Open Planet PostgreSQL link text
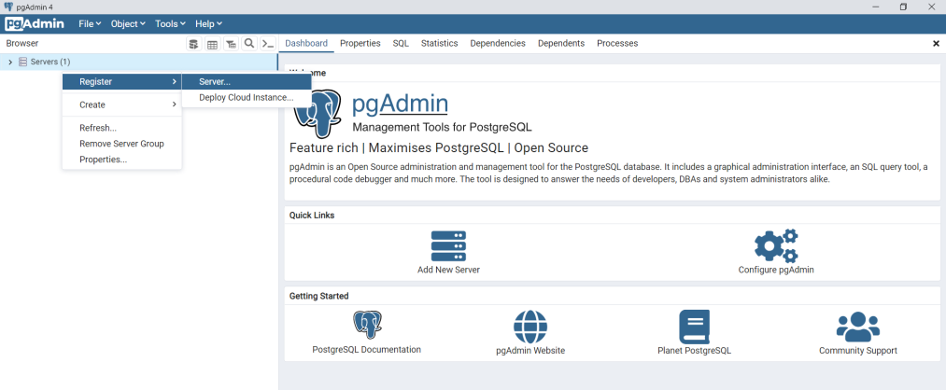Image resolution: width=946 pixels, height=390 pixels. point(695,351)
